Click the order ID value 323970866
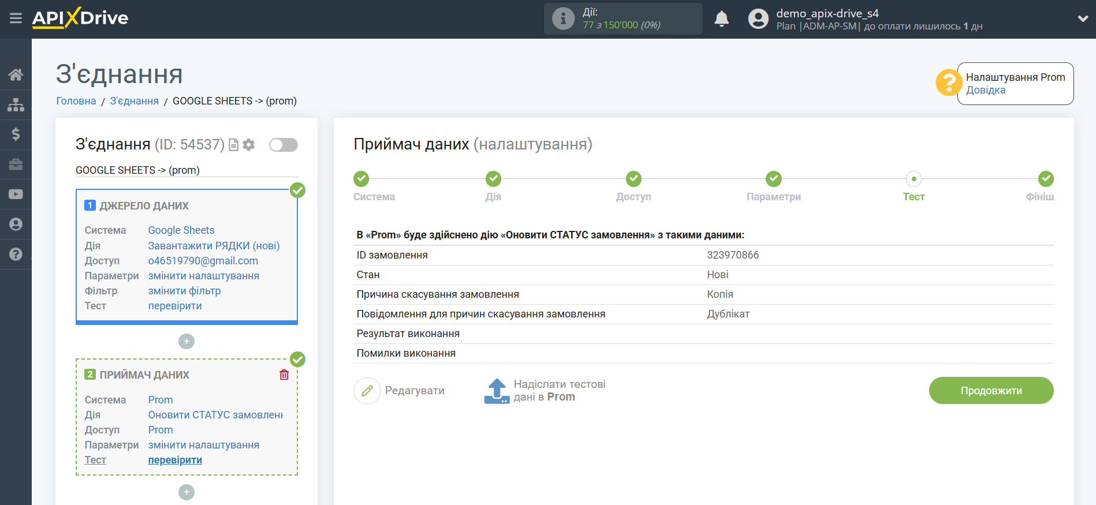The height and width of the screenshot is (505, 1096). [x=733, y=255]
